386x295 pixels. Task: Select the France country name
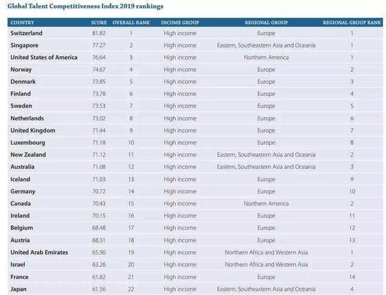21,276
